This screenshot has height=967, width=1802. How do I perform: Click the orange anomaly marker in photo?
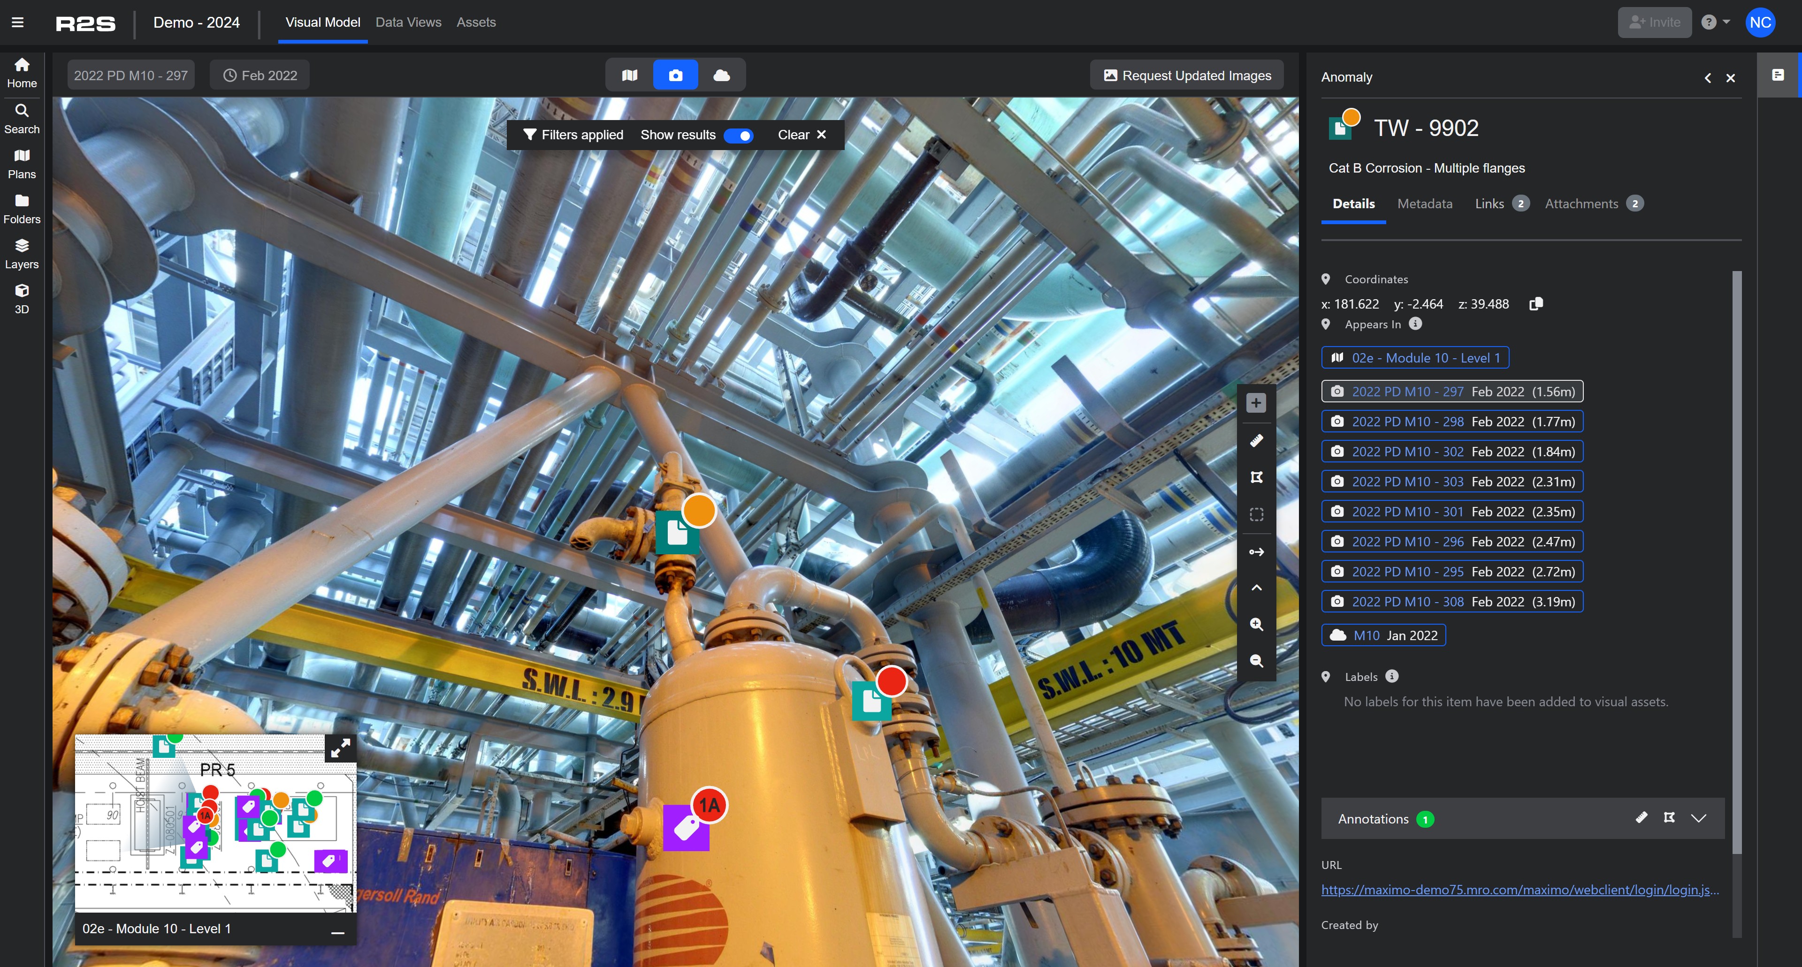[x=698, y=510]
